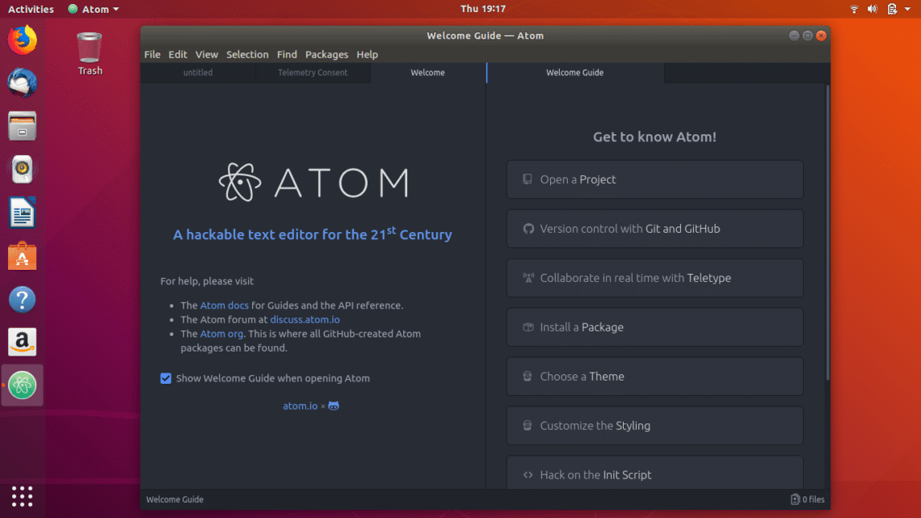Open Ubuntu Software from the dock

(x=23, y=257)
